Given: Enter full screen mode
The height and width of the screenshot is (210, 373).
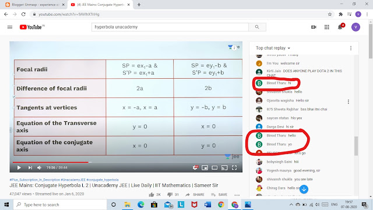Looking at the screenshot, I should [234, 167].
